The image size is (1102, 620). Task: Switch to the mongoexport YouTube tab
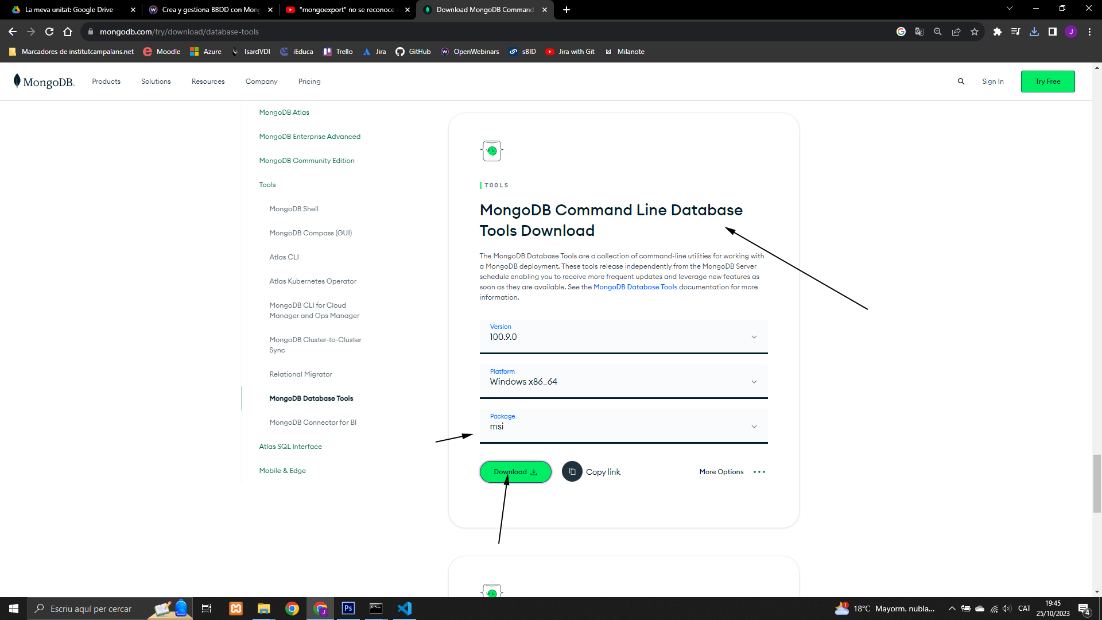pyautogui.click(x=347, y=10)
